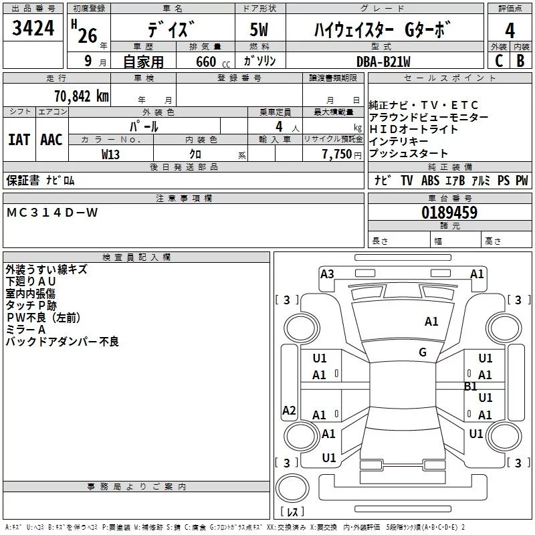Click プッシュスタート line

(x=408, y=153)
